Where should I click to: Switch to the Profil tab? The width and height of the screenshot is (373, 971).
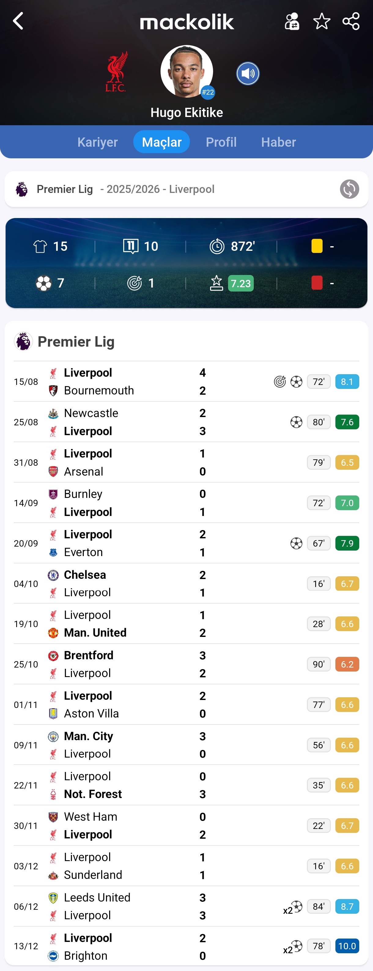pyautogui.click(x=221, y=142)
